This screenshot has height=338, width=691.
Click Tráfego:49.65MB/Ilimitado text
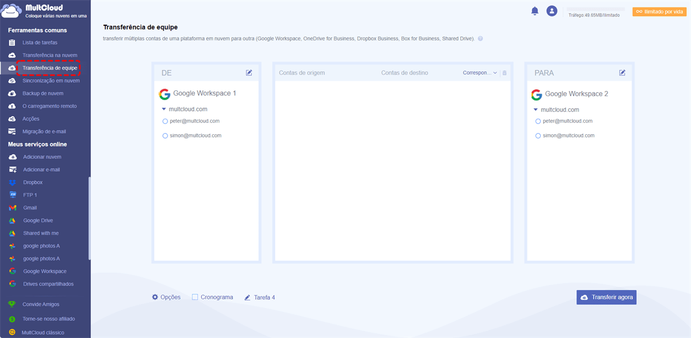click(x=594, y=15)
